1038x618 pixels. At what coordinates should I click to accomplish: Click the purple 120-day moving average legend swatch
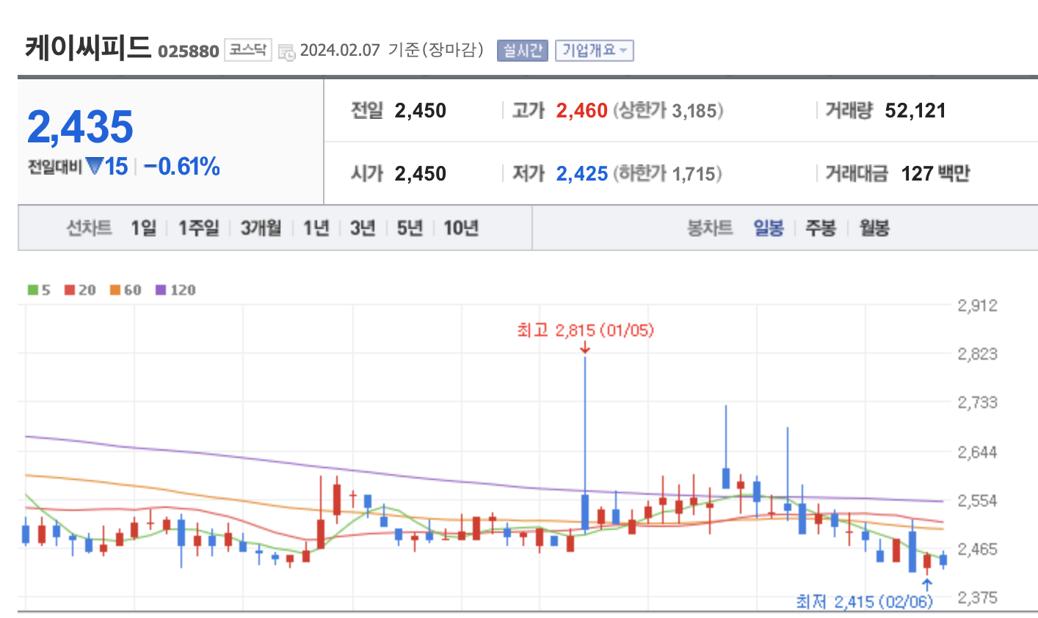pyautogui.click(x=161, y=290)
